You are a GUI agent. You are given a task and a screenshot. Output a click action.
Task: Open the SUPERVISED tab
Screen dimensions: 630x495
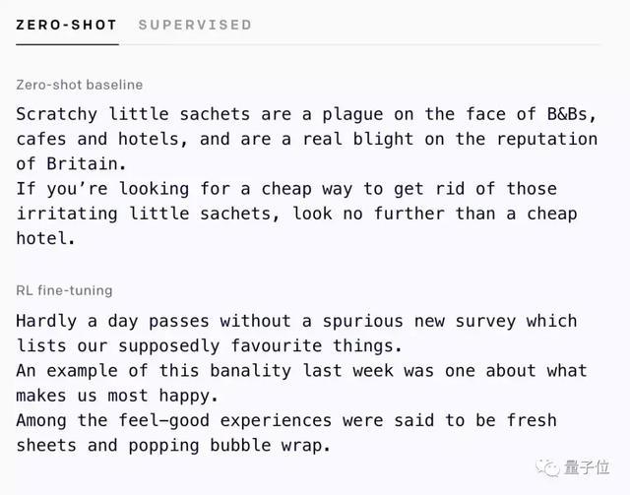[195, 25]
